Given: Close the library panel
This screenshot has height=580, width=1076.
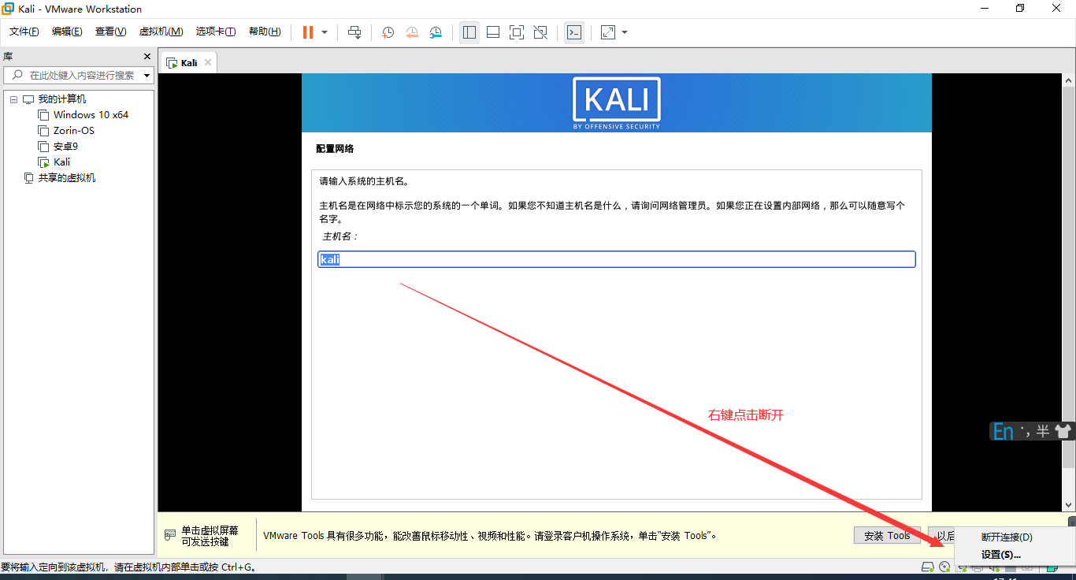Looking at the screenshot, I should pyautogui.click(x=147, y=57).
